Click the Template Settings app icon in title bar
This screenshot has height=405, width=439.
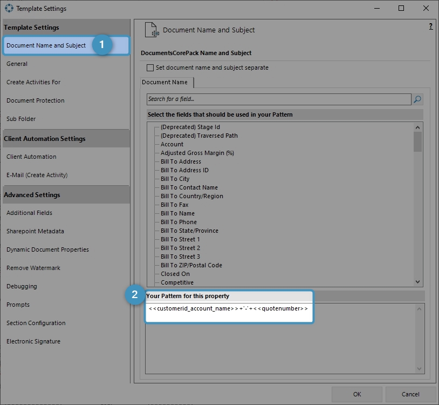tap(9, 9)
